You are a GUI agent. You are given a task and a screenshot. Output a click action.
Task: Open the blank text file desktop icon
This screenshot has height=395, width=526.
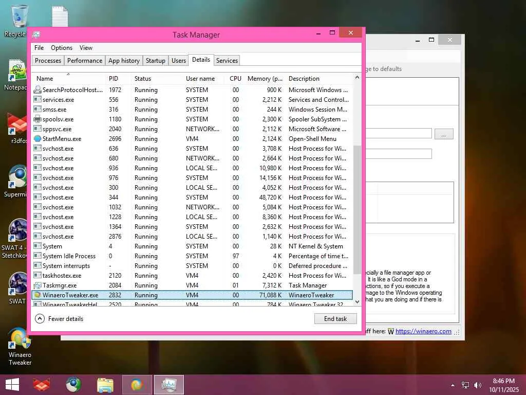[60, 16]
